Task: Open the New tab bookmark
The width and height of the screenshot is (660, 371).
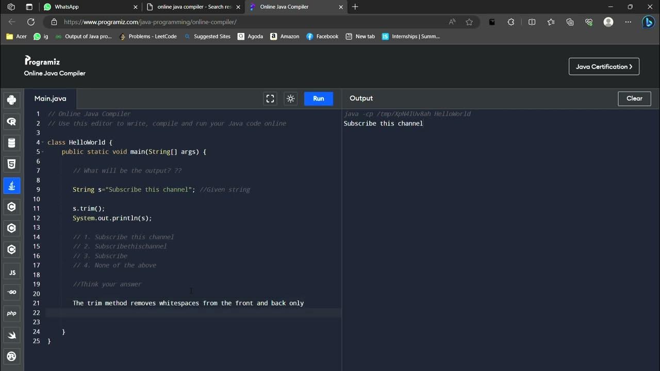Action: (x=360, y=37)
